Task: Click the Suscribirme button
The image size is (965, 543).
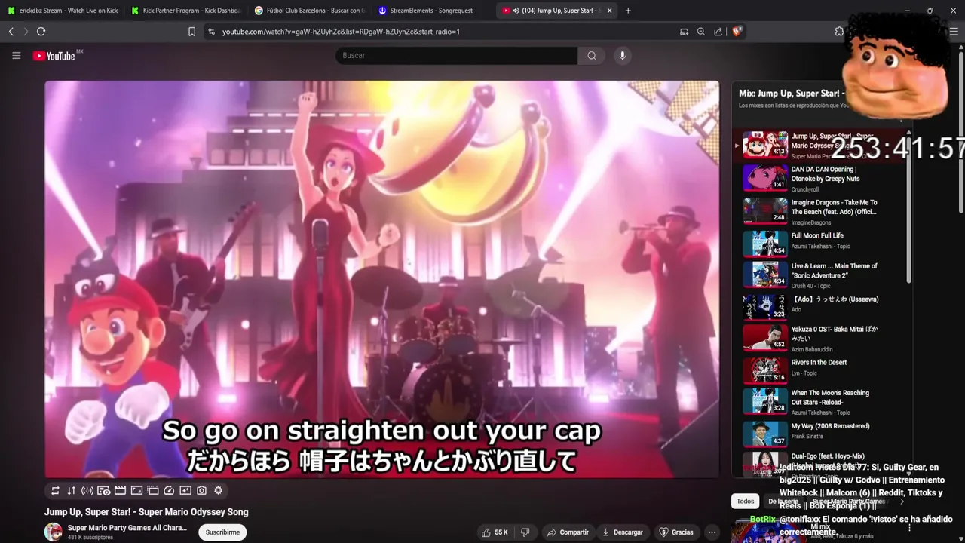Action: point(222,532)
